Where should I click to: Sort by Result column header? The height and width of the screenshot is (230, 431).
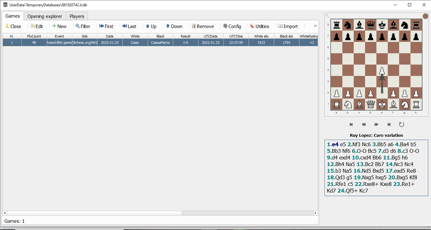[x=186, y=36]
